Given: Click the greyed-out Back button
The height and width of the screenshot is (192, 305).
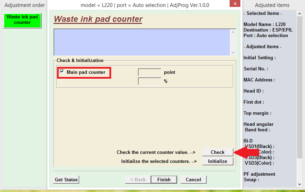Looking at the screenshot, I should [x=138, y=180].
